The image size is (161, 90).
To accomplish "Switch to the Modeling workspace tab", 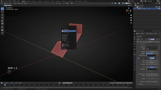I will [x=28, y=1].
